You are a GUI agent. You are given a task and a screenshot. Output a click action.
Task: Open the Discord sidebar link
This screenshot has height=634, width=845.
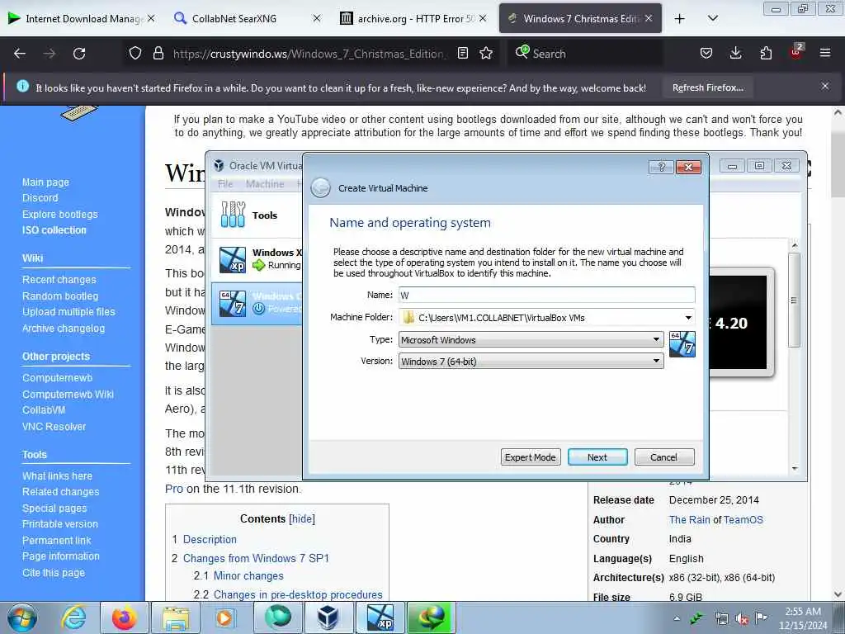pos(40,198)
